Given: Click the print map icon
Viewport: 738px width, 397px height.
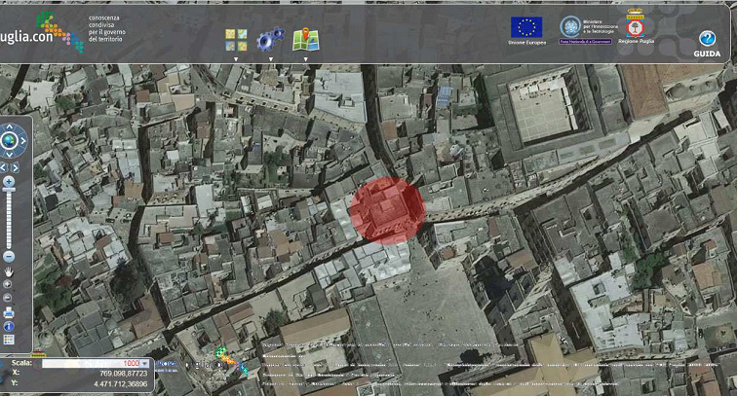Looking at the screenshot, I should [x=9, y=311].
